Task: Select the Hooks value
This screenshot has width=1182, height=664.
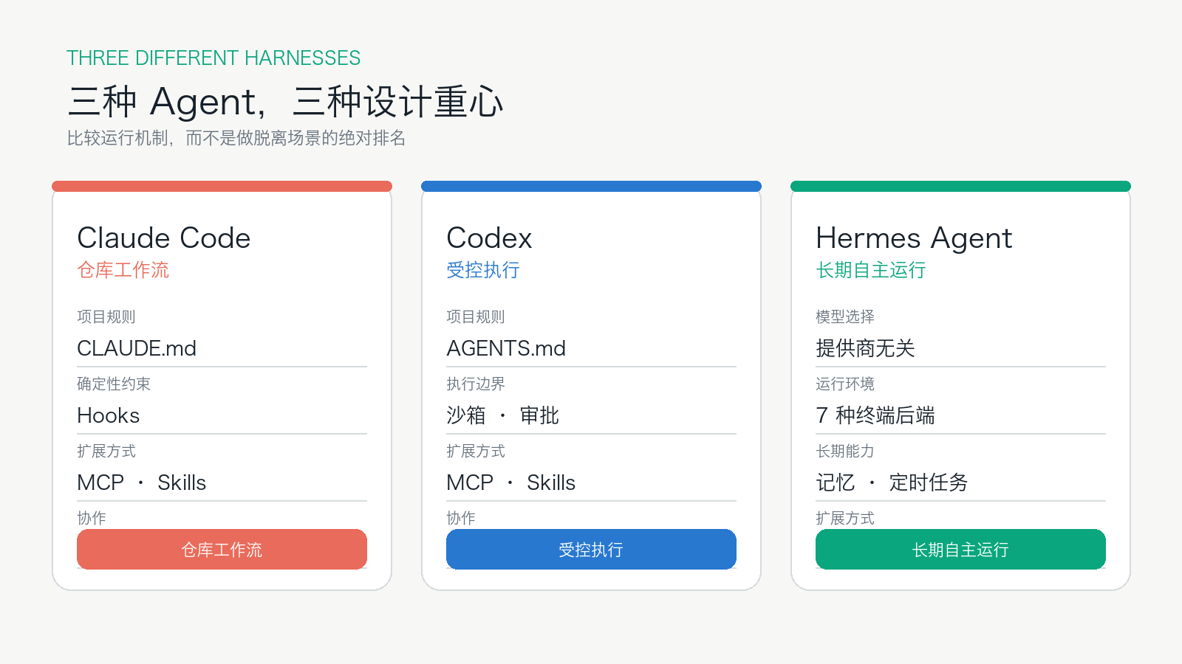Action: [x=109, y=415]
